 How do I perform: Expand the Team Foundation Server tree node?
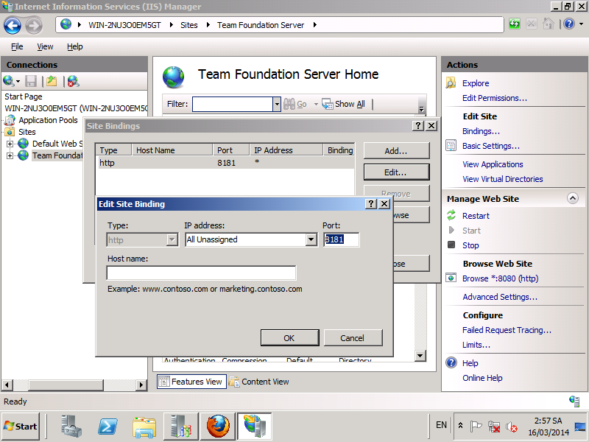click(x=10, y=155)
